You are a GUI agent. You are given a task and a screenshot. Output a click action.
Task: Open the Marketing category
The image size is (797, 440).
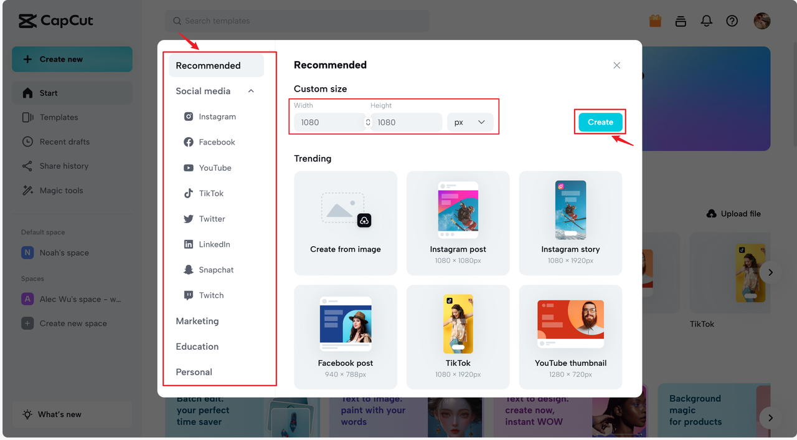tap(197, 321)
